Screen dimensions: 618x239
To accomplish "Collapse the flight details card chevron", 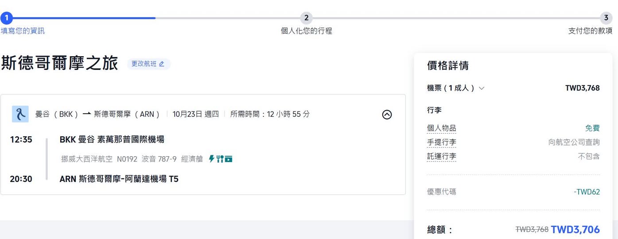I will point(387,115).
